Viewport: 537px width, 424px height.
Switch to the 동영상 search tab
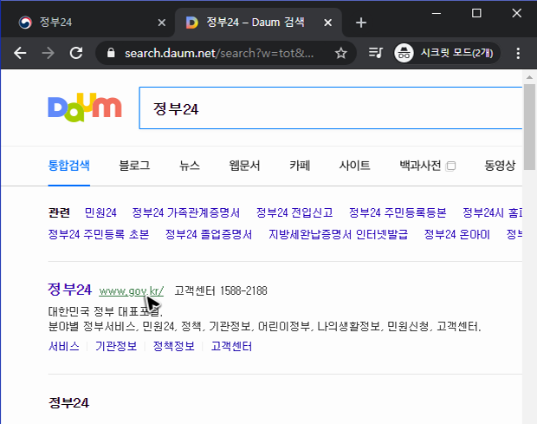tap(500, 166)
